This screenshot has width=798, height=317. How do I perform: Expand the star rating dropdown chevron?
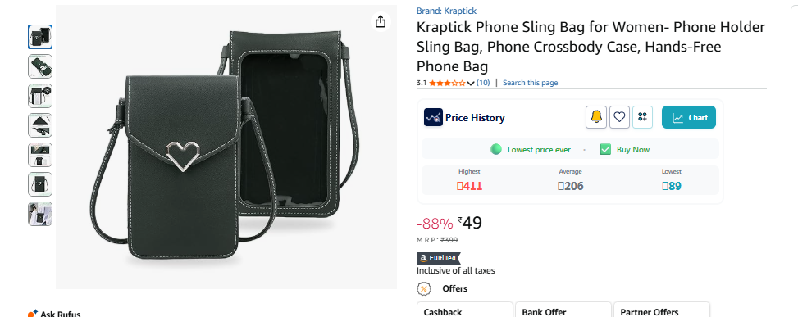(471, 83)
